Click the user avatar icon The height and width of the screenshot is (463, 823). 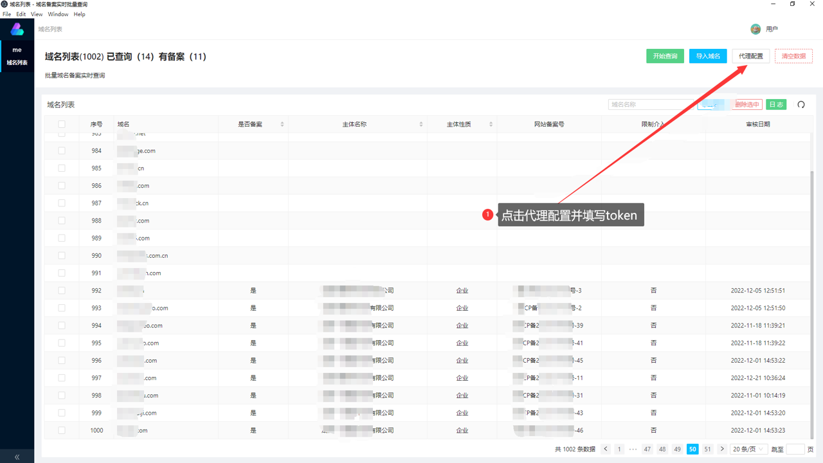(x=756, y=29)
